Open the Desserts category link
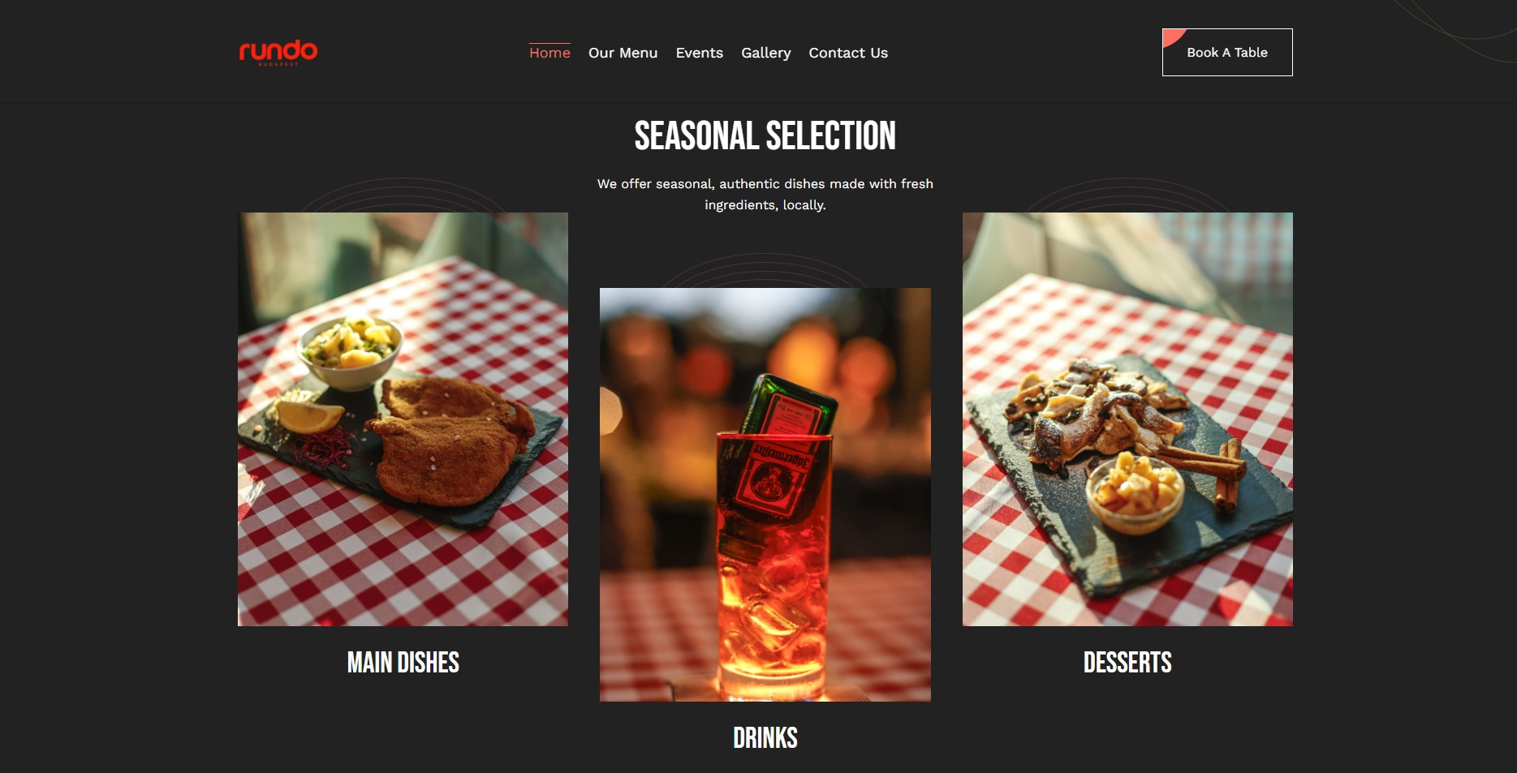This screenshot has width=1517, height=773. click(1127, 663)
